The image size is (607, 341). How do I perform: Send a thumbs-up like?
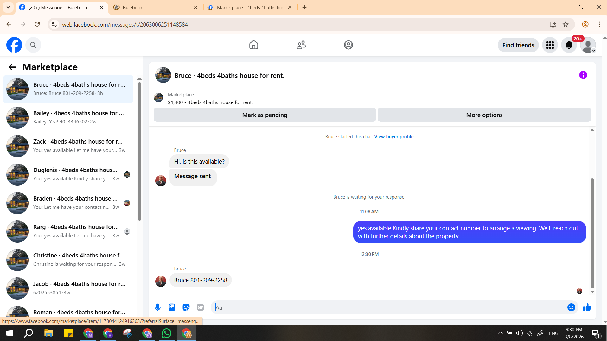pos(587,307)
